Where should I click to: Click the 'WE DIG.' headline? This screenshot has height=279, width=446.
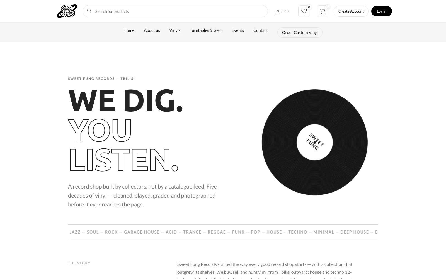(x=125, y=100)
